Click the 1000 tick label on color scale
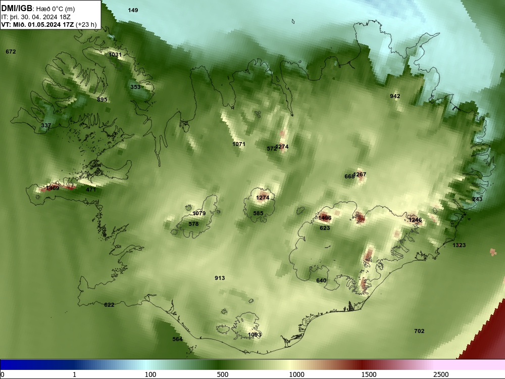 point(296,374)
